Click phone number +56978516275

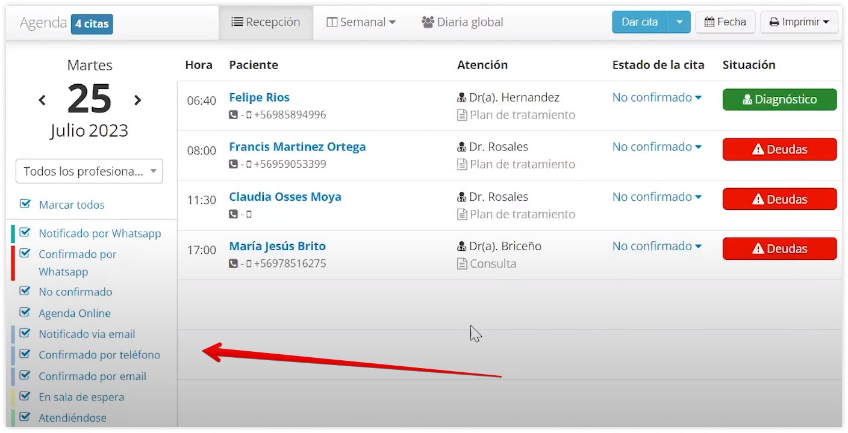[290, 263]
